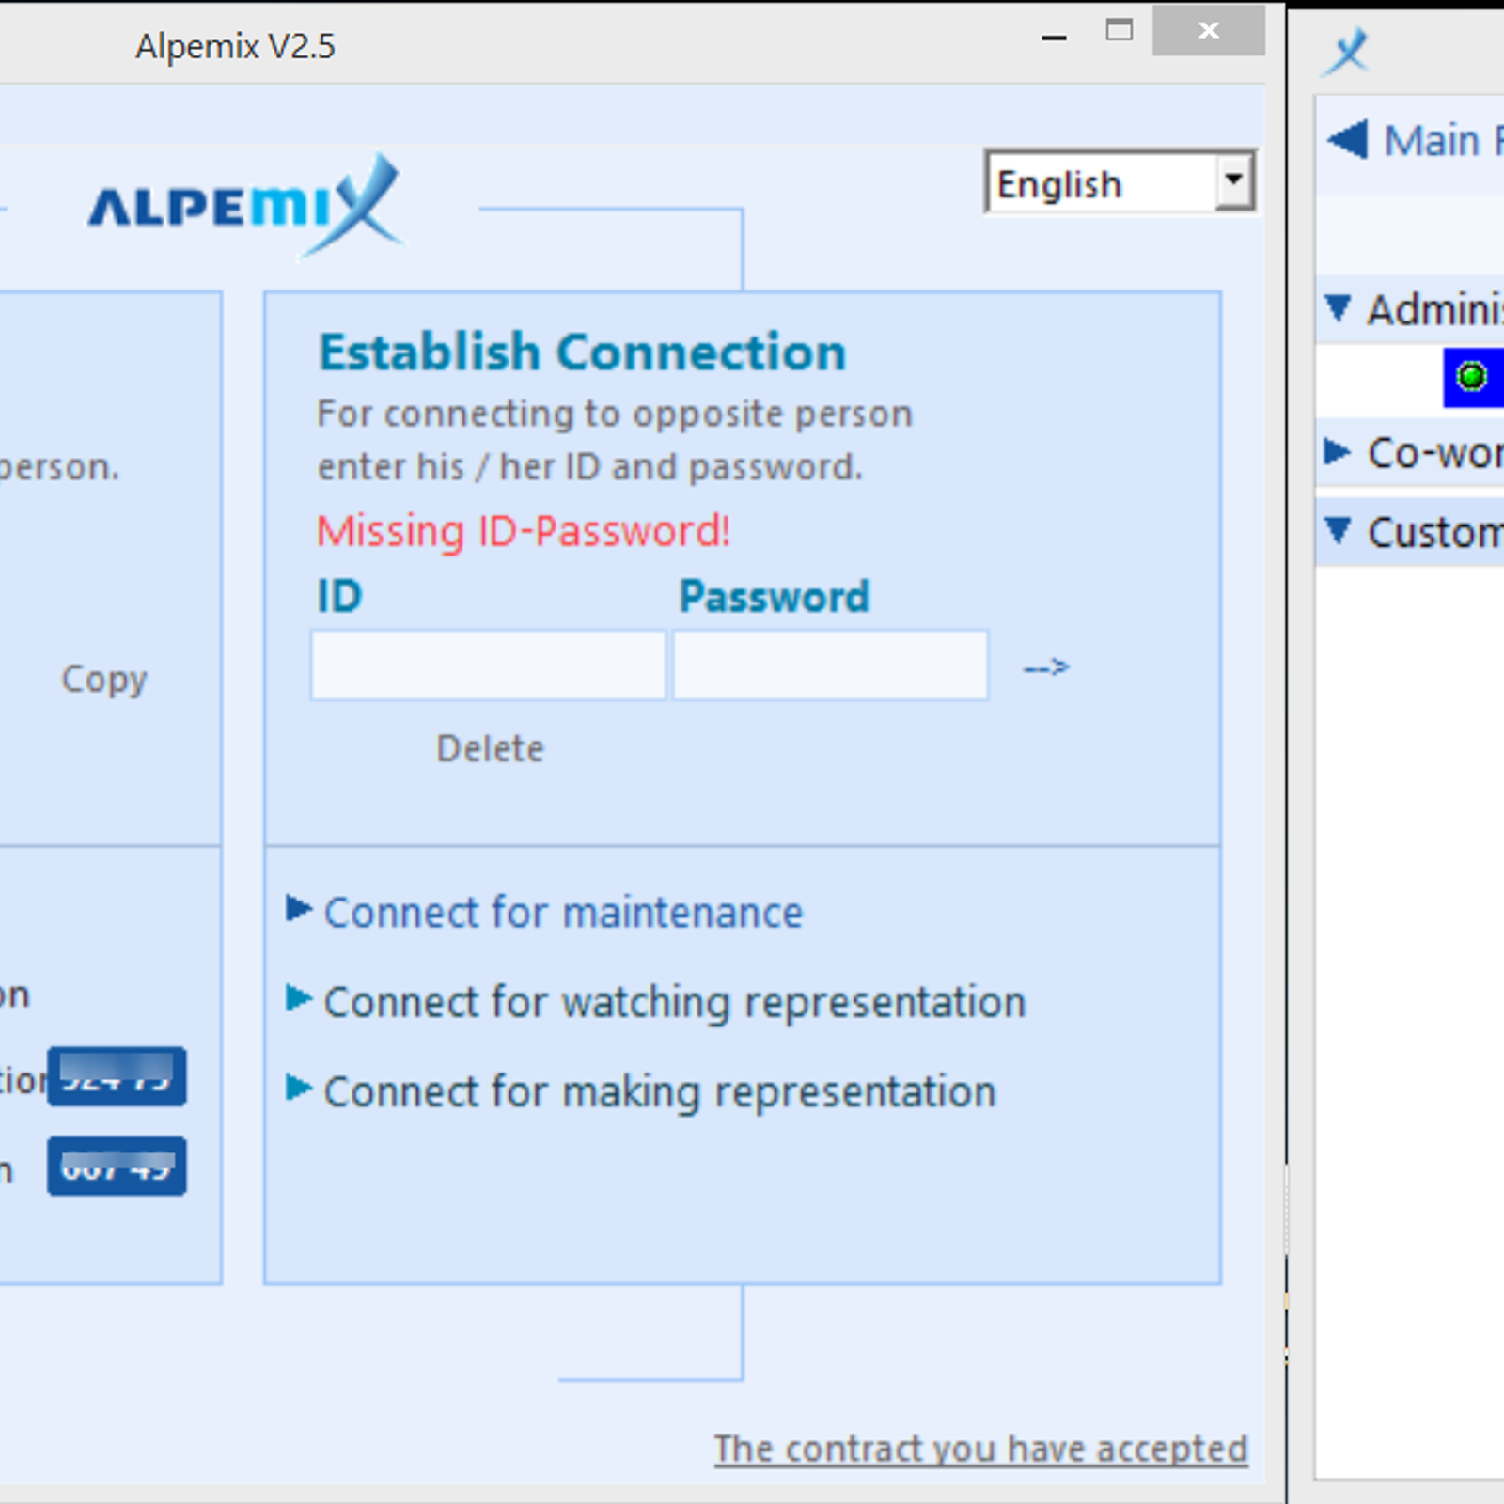Expand the Co-workers group
This screenshot has height=1504, width=1504.
click(1337, 451)
